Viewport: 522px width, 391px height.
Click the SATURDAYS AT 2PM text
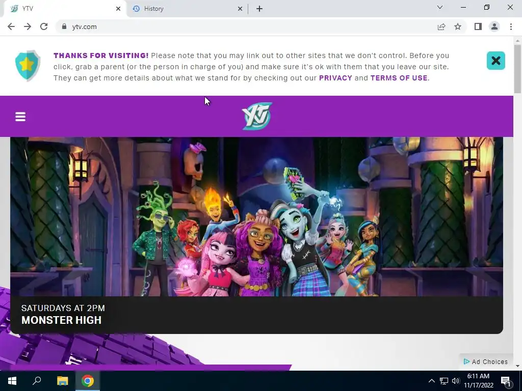(63, 308)
